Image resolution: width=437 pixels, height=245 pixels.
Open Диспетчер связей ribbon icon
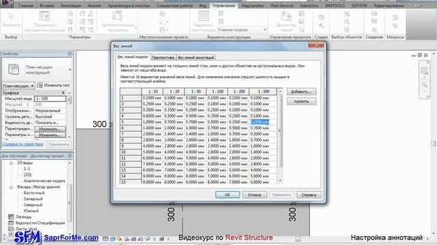pyautogui.click(x=286, y=16)
